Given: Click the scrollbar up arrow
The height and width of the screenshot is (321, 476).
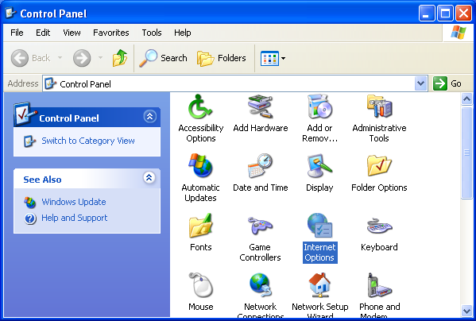Looking at the screenshot, I should tap(466, 99).
